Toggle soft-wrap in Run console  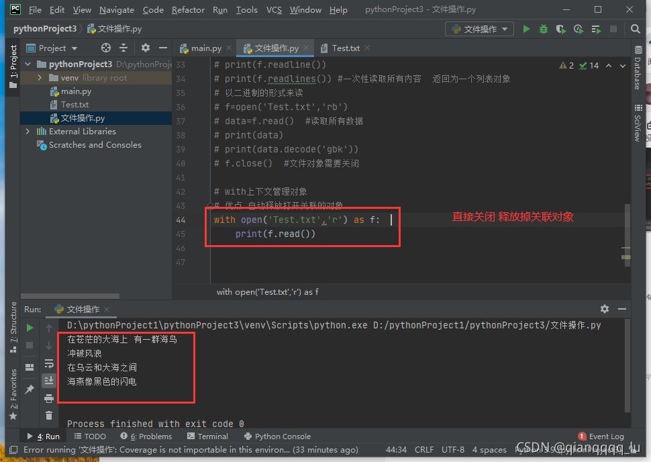tap(49, 363)
